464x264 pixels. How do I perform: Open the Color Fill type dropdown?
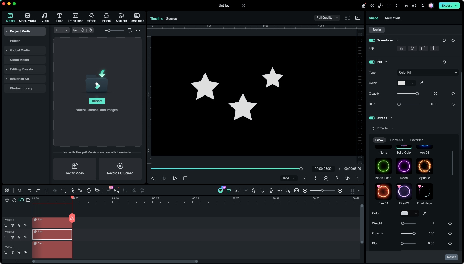(428, 73)
